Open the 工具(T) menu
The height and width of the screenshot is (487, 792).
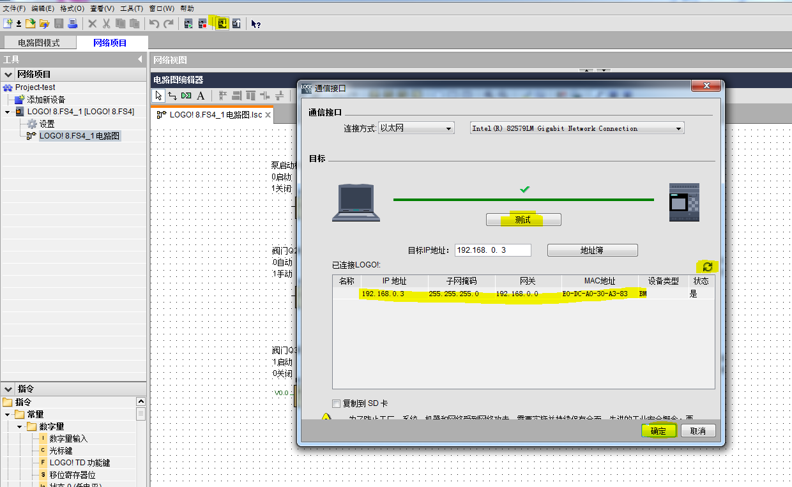coord(132,8)
